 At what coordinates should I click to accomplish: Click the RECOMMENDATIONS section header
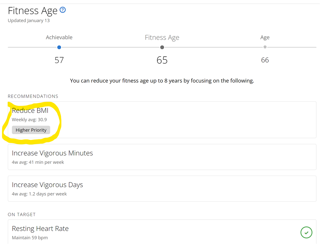(x=33, y=96)
